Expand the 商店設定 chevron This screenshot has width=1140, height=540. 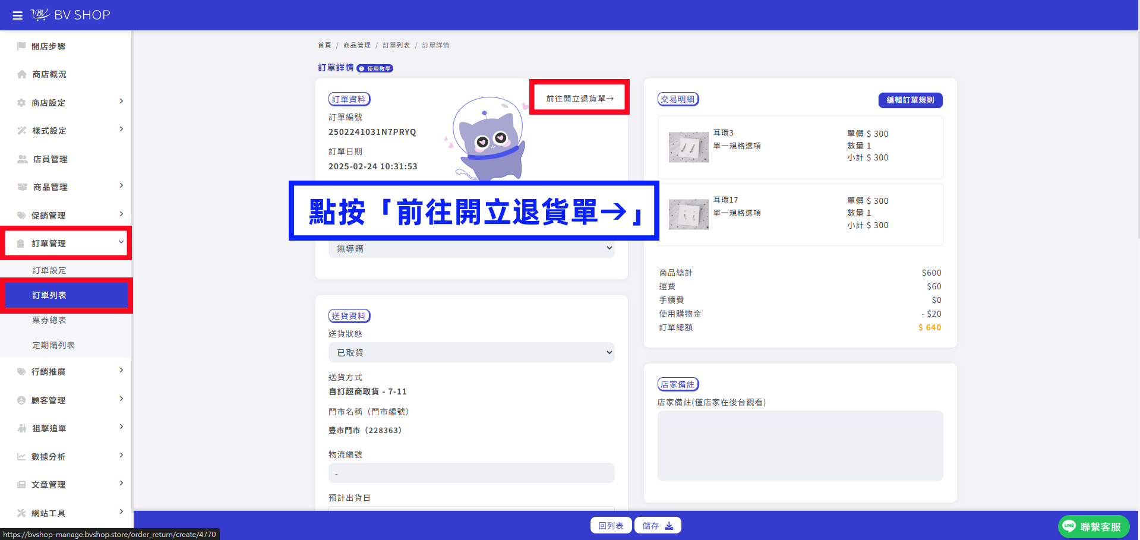coord(121,102)
